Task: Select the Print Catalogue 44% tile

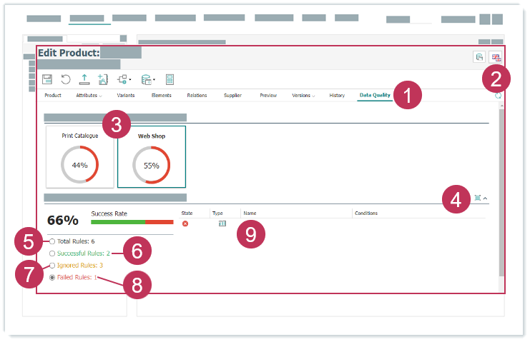Action: coord(79,156)
